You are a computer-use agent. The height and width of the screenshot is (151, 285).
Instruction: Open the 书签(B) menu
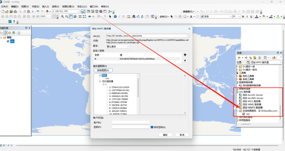(35, 7)
